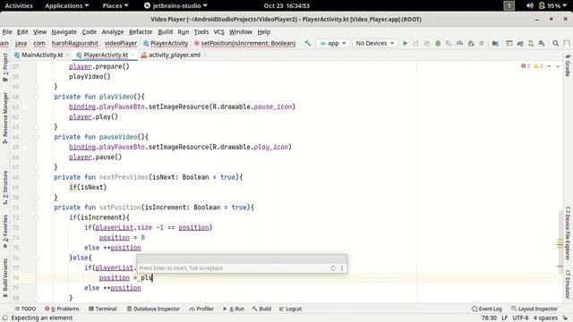This screenshot has height=322, width=573.
Task: Open the jetbrains-studio app menu
Action: coord(175,5)
